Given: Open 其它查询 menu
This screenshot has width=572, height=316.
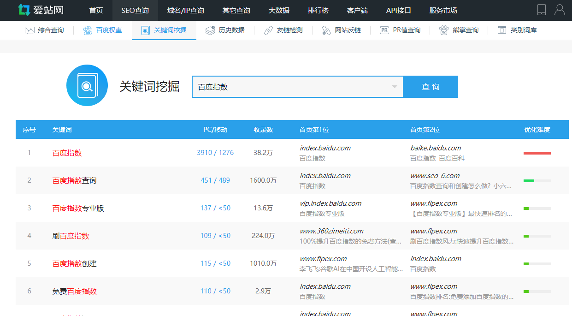Looking at the screenshot, I should (236, 10).
